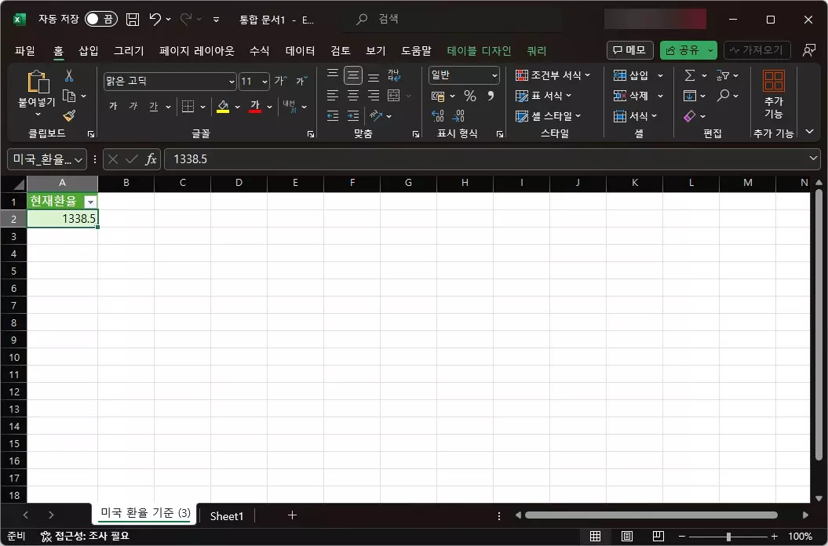Open the 서식 cells menu
828x546 pixels.
click(x=635, y=115)
